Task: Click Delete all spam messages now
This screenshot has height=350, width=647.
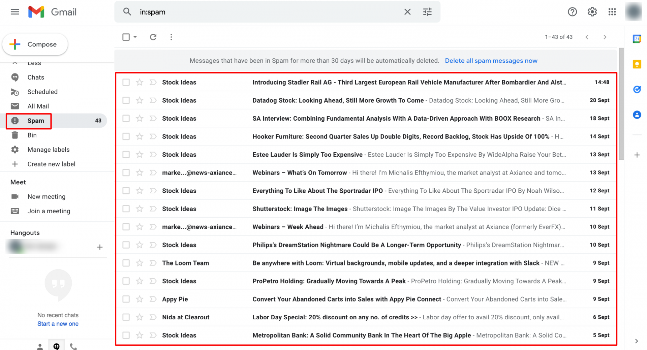Action: point(491,61)
